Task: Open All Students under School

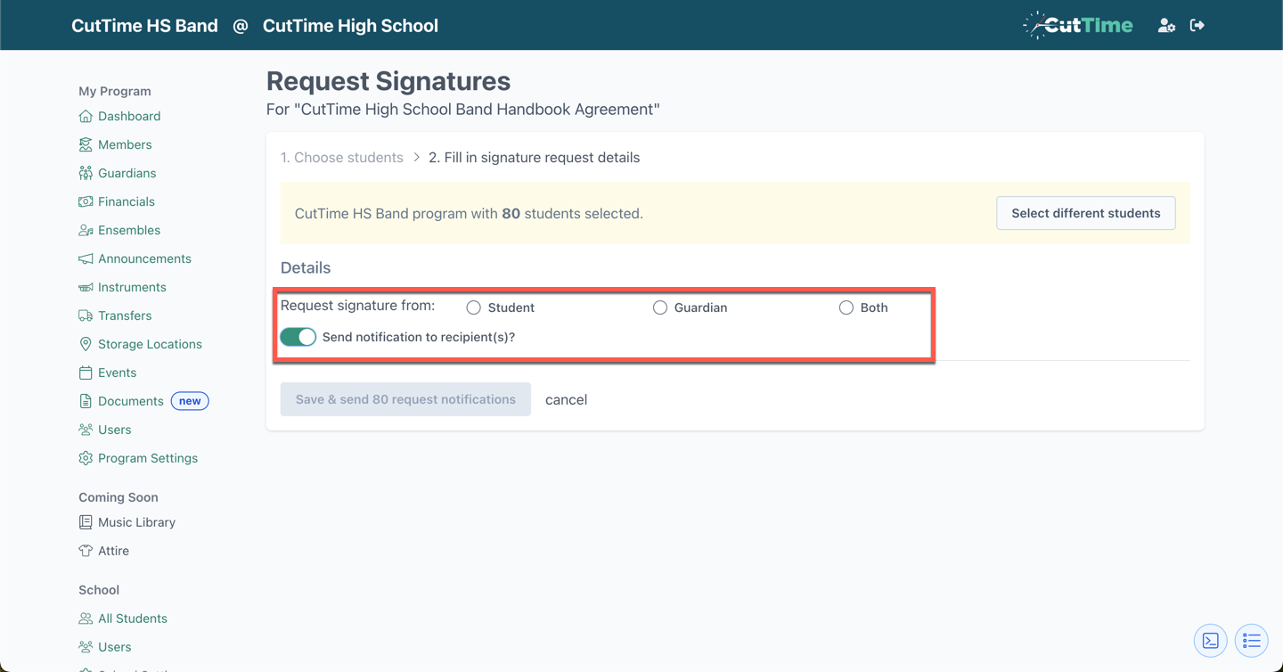Action: pyautogui.click(x=131, y=618)
